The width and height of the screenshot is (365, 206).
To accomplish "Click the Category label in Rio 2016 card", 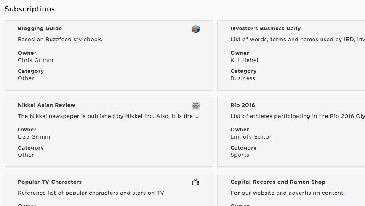I will pyautogui.click(x=243, y=148).
